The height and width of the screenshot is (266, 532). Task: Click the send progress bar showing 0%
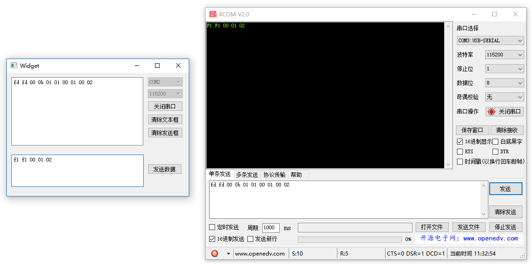[350, 239]
